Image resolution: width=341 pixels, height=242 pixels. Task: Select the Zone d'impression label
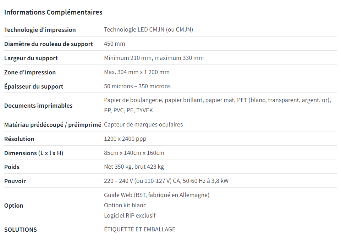[30, 72]
